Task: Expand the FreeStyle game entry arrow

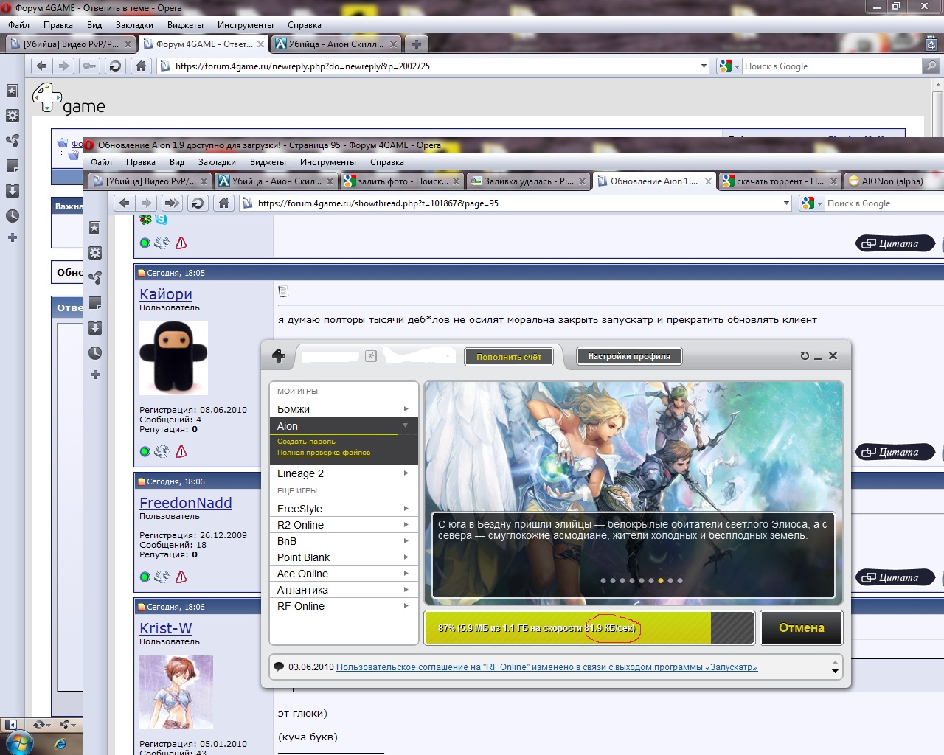Action: [x=406, y=509]
